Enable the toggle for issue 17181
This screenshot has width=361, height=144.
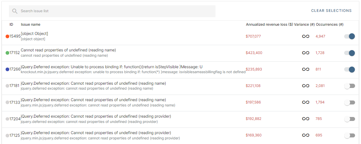coord(349,86)
